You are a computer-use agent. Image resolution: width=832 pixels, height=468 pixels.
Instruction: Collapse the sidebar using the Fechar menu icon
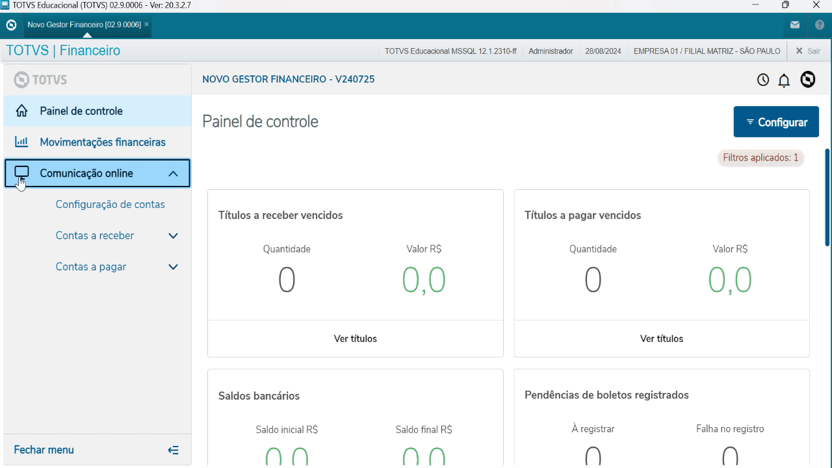[173, 450]
